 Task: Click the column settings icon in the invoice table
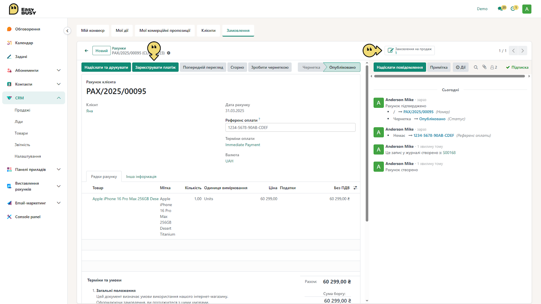pos(355,188)
